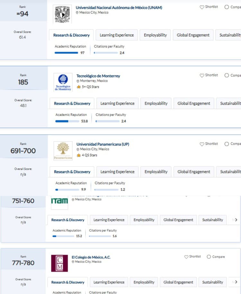Toggle Compare radio for UNAM
The height and width of the screenshot is (294, 241).
[x=227, y=7]
